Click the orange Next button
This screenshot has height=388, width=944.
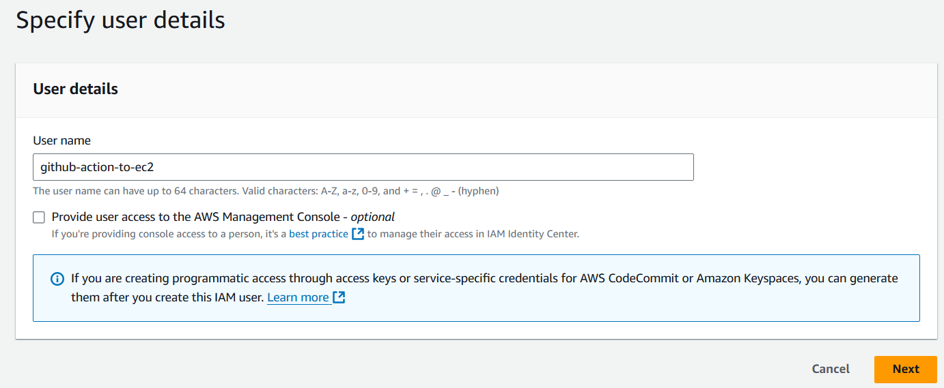[906, 369]
